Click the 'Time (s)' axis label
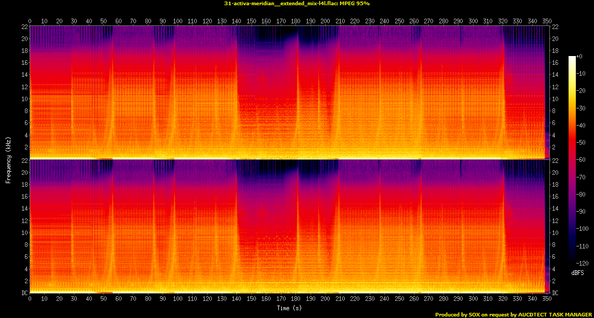This screenshot has width=594, height=318. click(289, 308)
